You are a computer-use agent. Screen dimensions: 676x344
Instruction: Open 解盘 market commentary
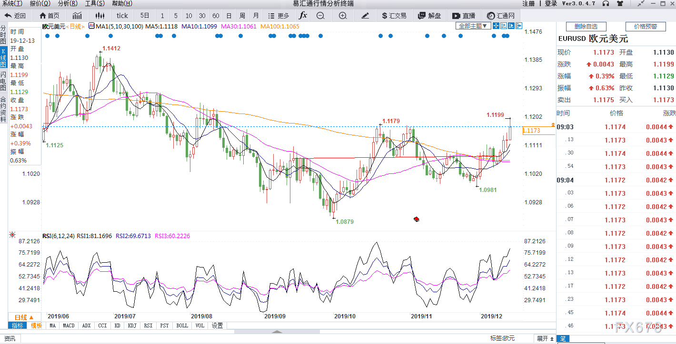429,16
